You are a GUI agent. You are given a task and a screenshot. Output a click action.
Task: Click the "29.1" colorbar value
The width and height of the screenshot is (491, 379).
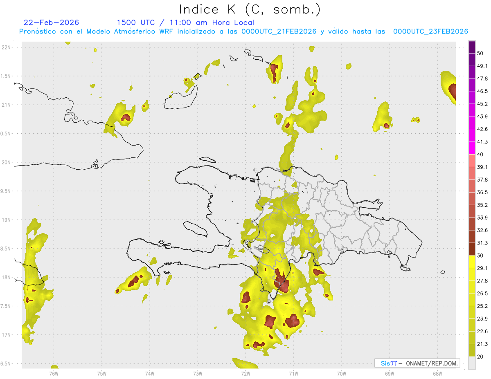(482, 268)
